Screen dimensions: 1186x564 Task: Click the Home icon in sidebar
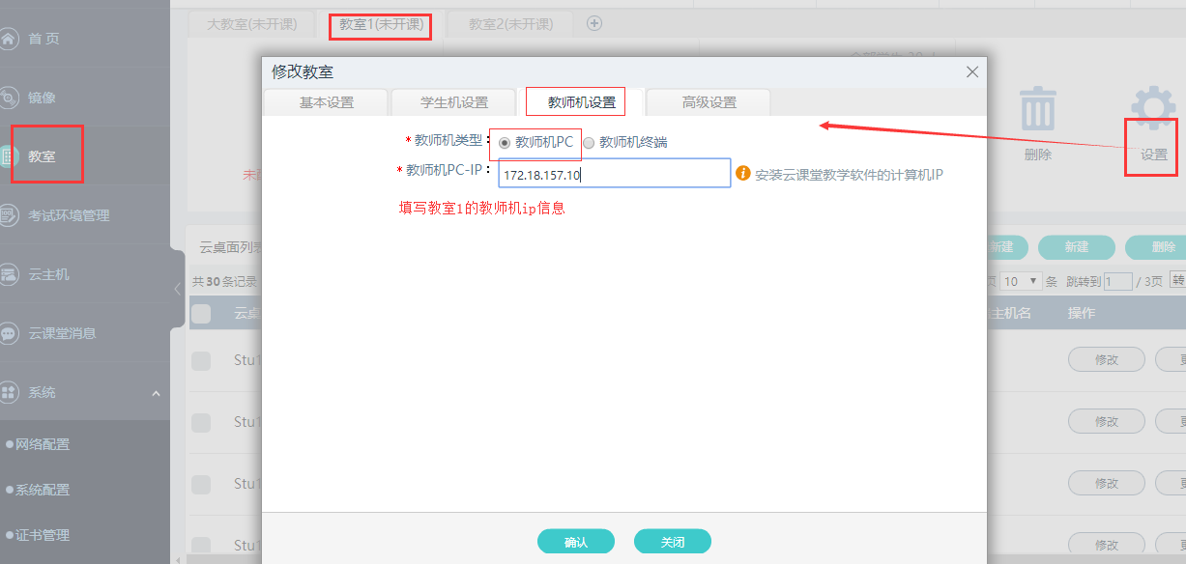9,39
